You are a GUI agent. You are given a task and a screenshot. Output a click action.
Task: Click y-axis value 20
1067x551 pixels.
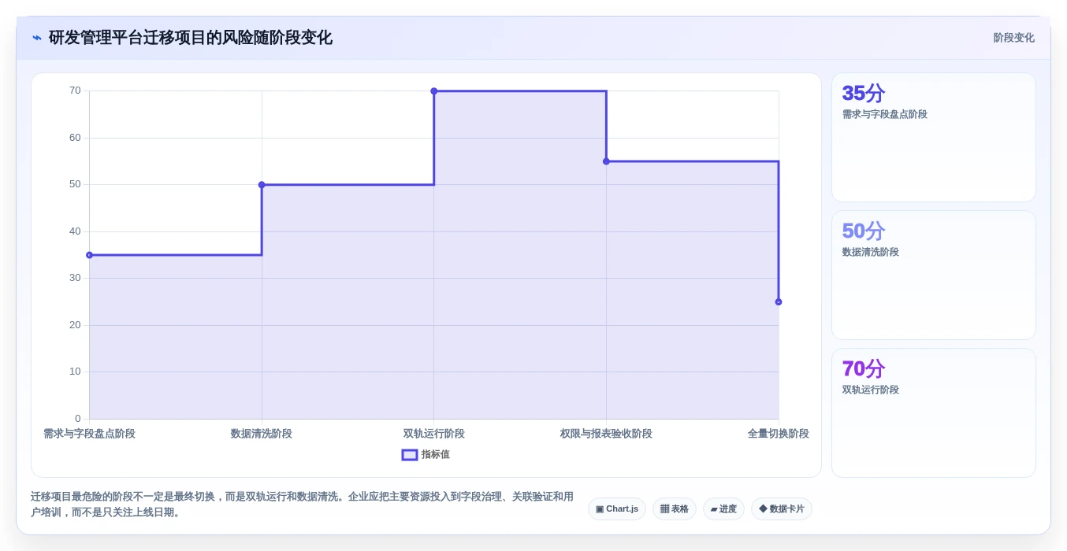75,325
